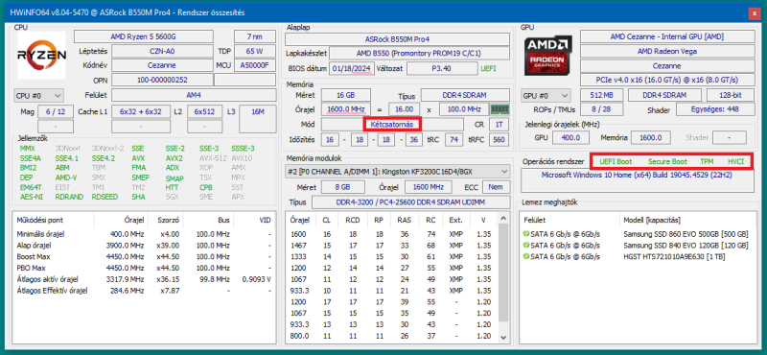The height and width of the screenshot is (355, 767).
Task: Click the 6x32 + 6x32 L1 cache field
Action: pos(140,111)
